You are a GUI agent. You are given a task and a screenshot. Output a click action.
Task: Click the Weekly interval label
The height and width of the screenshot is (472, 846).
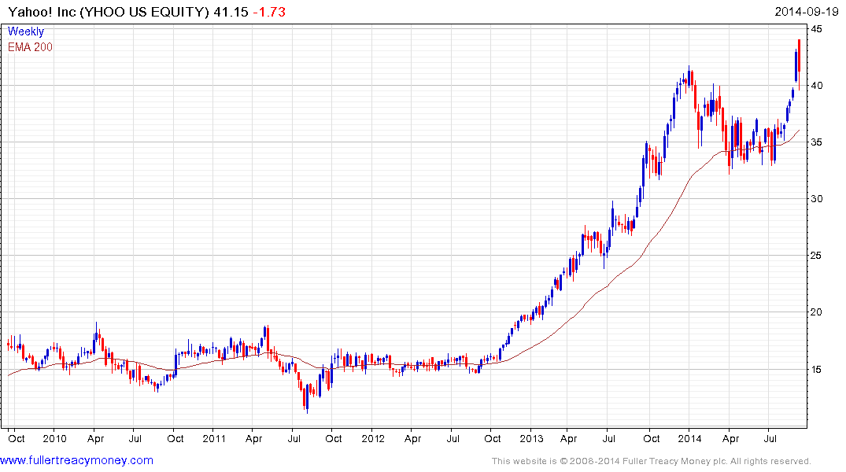pos(25,31)
